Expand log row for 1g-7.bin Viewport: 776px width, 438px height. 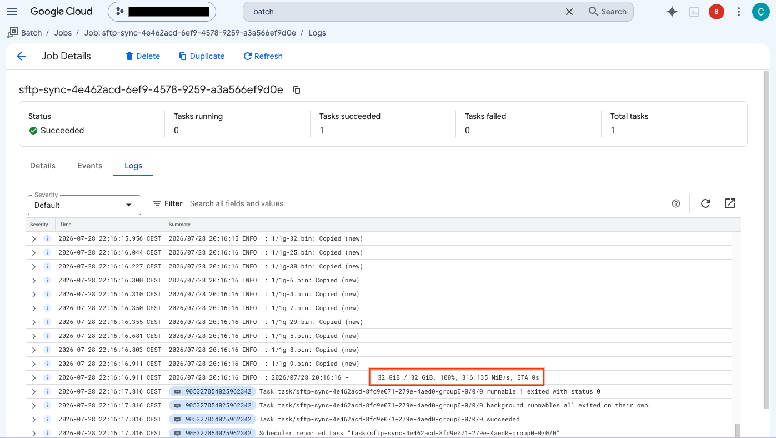[x=33, y=308]
